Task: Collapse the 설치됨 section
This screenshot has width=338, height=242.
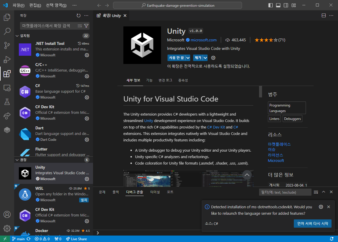Action: (17, 36)
